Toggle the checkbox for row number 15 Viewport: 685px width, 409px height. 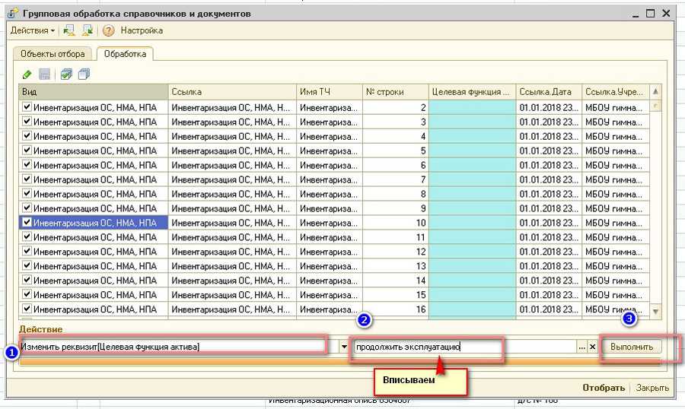click(27, 294)
